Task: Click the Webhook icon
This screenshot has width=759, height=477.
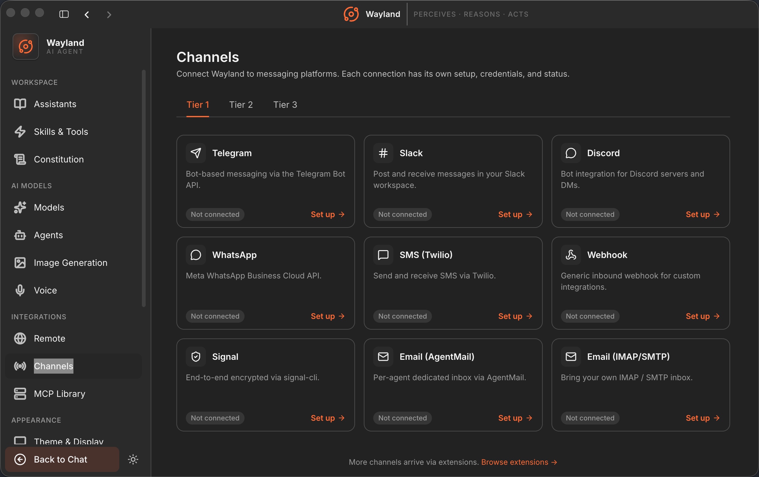Action: coord(571,255)
